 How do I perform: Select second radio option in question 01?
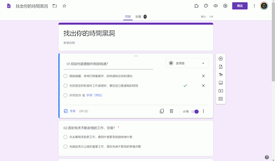(65, 86)
